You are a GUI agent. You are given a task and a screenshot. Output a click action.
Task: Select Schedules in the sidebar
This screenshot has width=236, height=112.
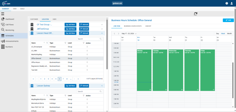10,36
